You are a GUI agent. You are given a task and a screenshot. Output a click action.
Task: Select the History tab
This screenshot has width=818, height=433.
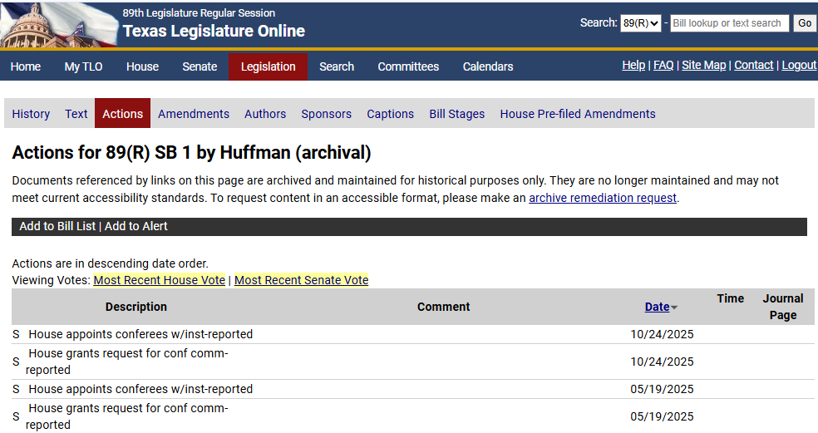31,114
